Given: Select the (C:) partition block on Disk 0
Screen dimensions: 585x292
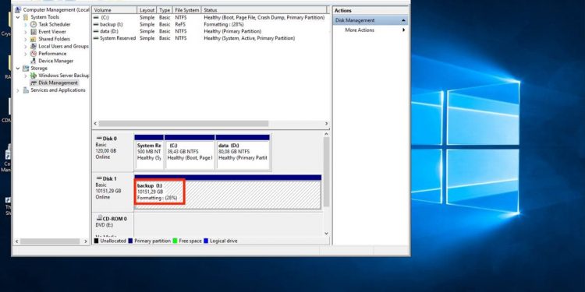Looking at the screenshot, I should click(190, 152).
